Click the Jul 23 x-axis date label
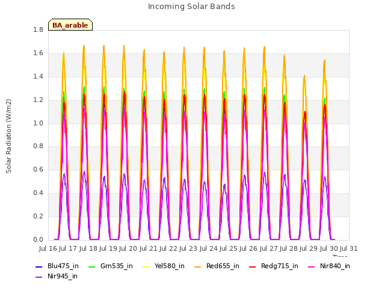This screenshot has height=288, width=385. (188, 248)
